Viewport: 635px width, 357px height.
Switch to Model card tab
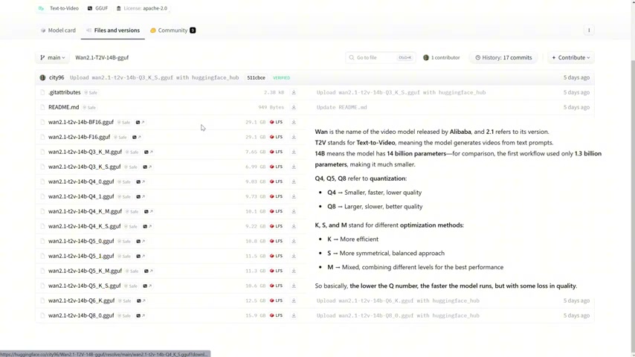(58, 30)
